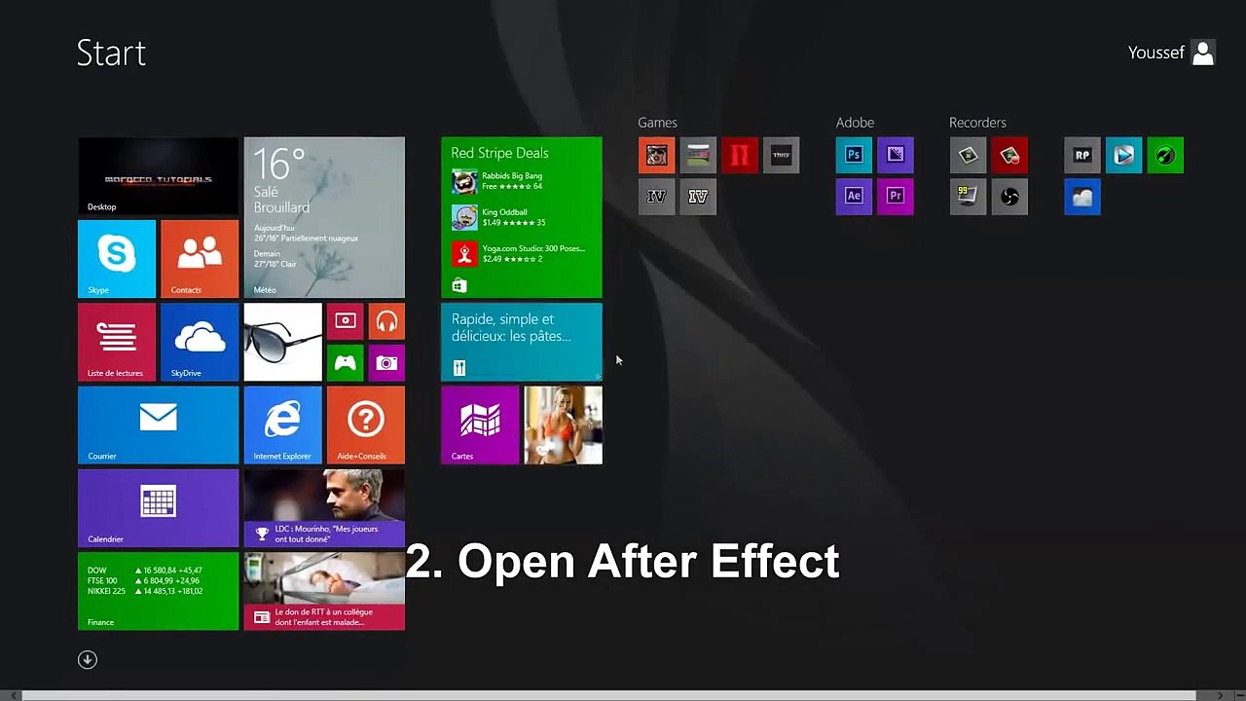
Task: Launch Internet Explorer tile
Action: (x=282, y=424)
